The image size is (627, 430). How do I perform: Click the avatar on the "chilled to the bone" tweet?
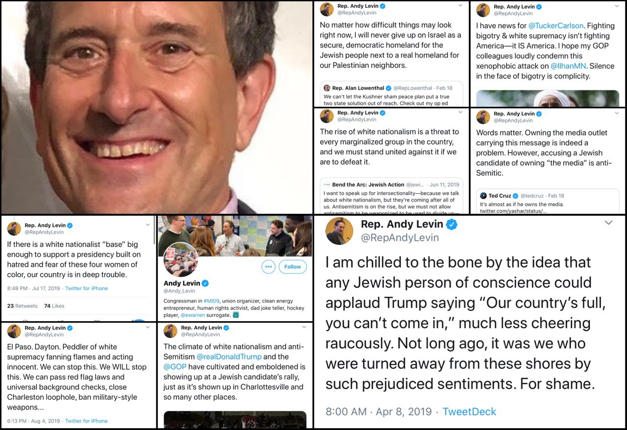tap(339, 231)
